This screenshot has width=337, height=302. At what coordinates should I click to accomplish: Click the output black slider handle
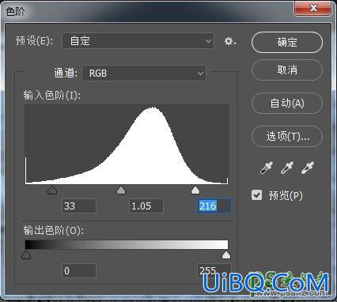(x=26, y=255)
